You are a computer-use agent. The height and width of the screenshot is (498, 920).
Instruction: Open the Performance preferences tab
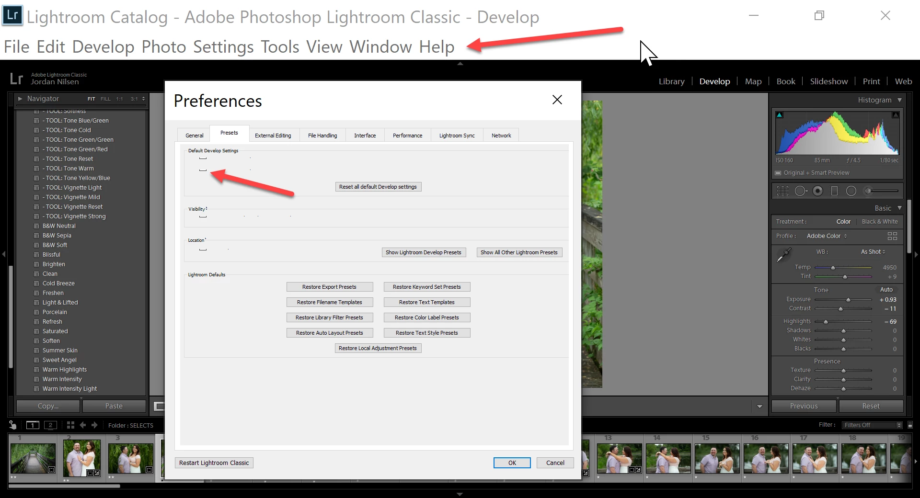click(407, 136)
